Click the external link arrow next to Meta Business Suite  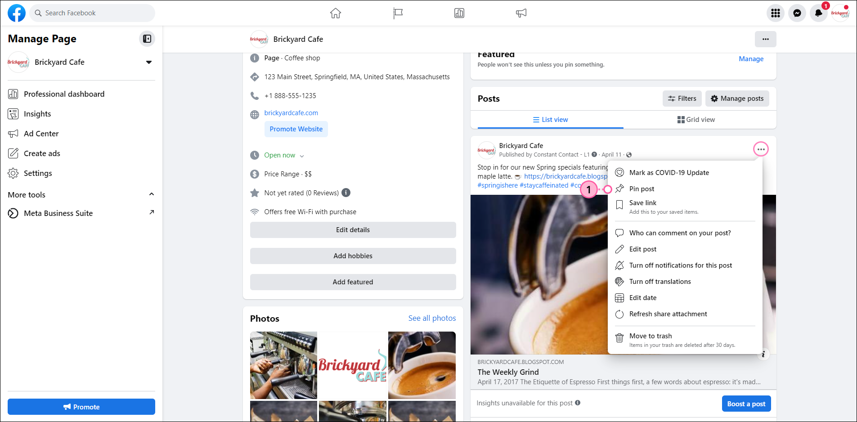tap(152, 212)
